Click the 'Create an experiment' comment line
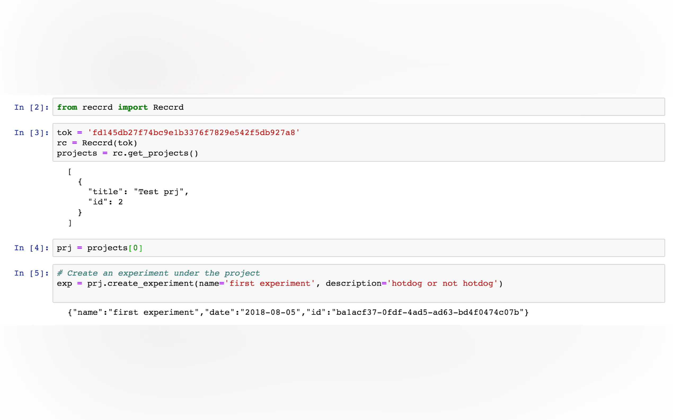 tap(159, 273)
